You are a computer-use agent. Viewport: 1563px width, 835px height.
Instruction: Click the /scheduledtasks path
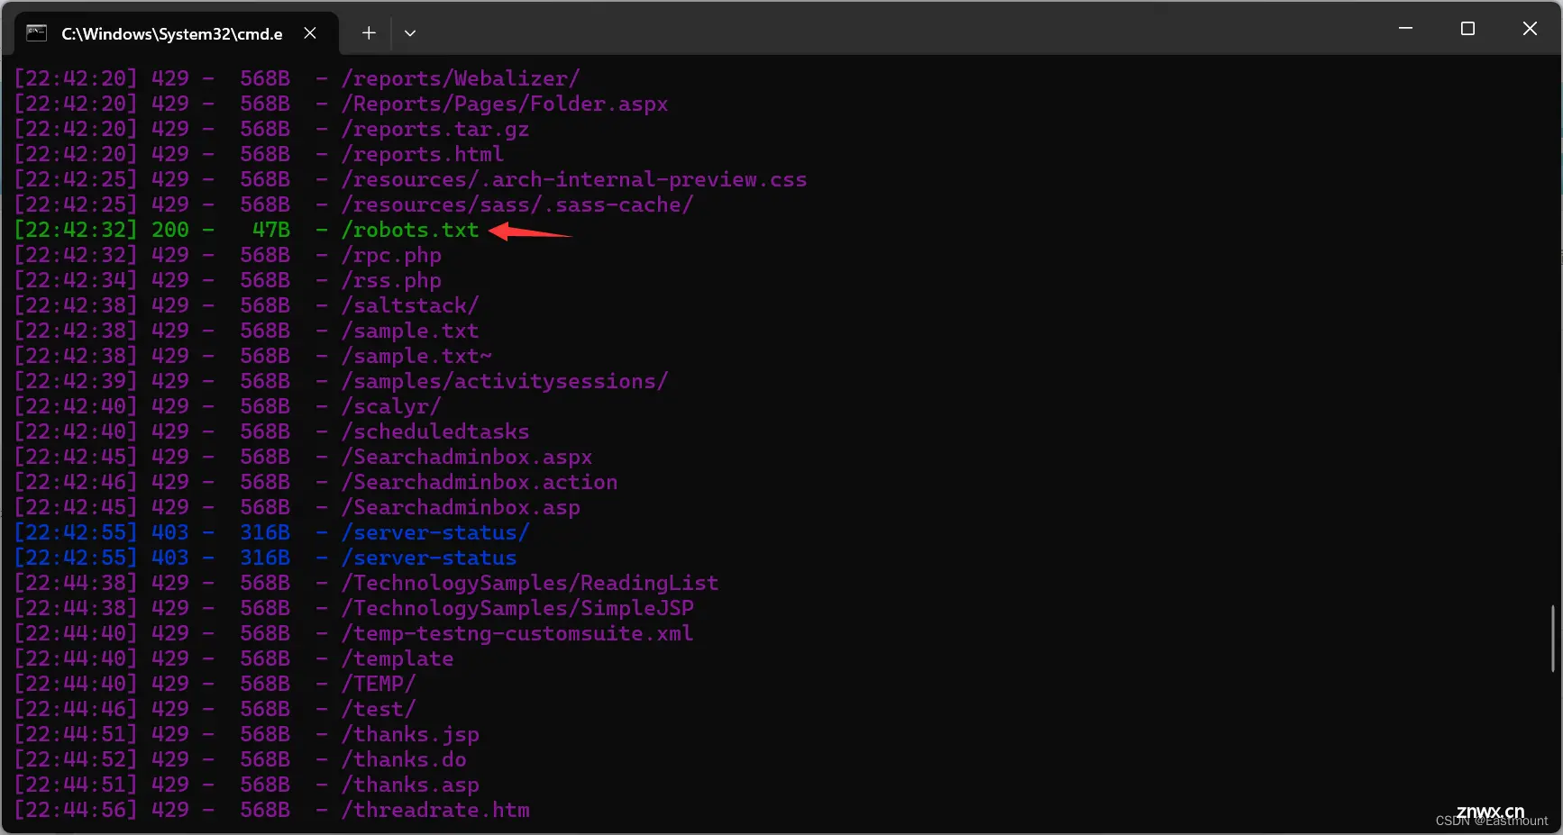pos(435,432)
